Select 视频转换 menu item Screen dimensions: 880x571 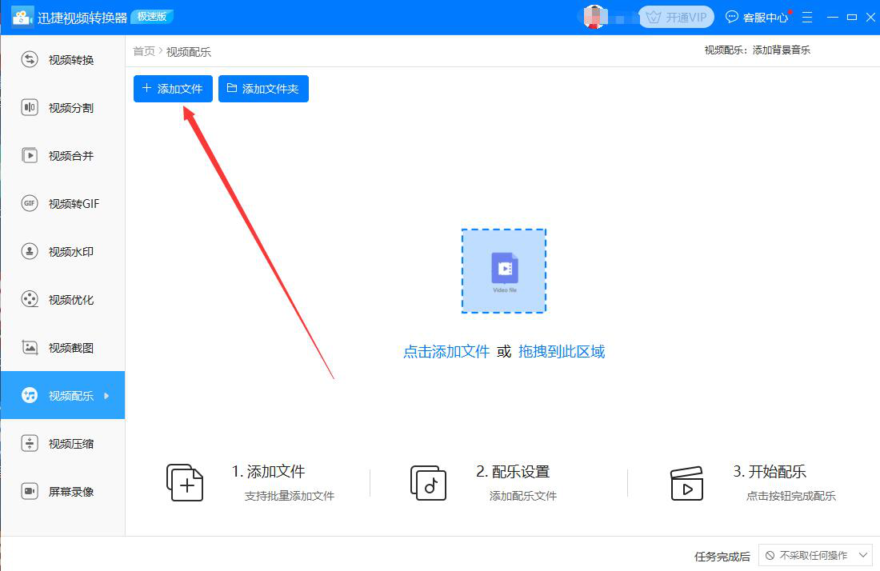click(62, 59)
